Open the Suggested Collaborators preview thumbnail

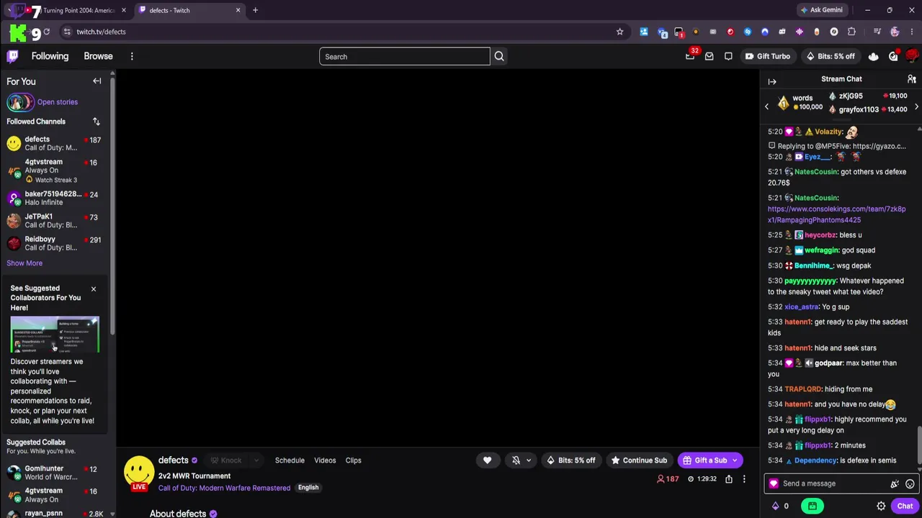pyautogui.click(x=55, y=335)
